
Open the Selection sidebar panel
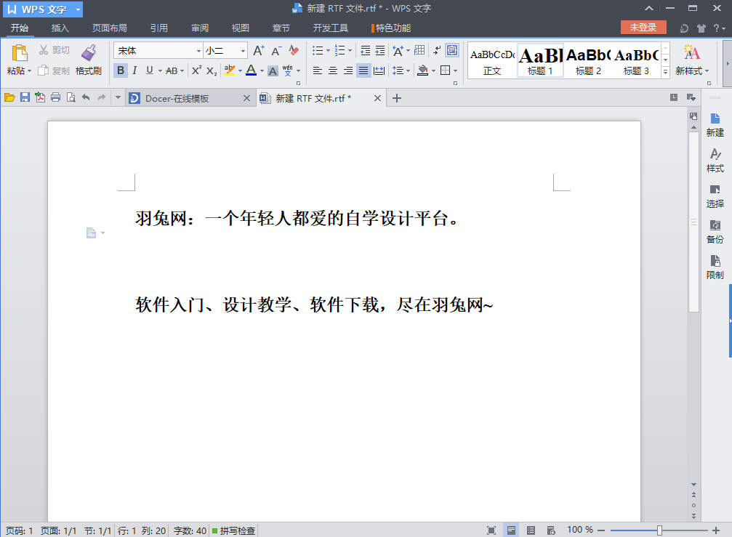715,196
